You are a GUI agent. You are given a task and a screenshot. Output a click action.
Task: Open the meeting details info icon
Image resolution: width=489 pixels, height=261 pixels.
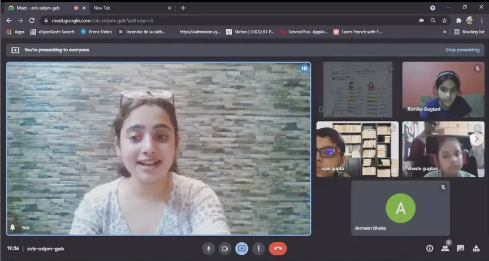point(430,249)
